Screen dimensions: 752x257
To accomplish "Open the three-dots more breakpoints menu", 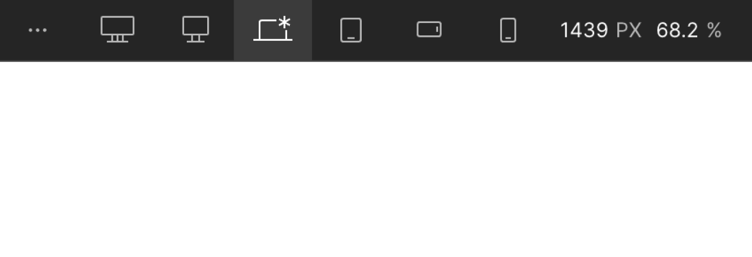I will tap(38, 31).
